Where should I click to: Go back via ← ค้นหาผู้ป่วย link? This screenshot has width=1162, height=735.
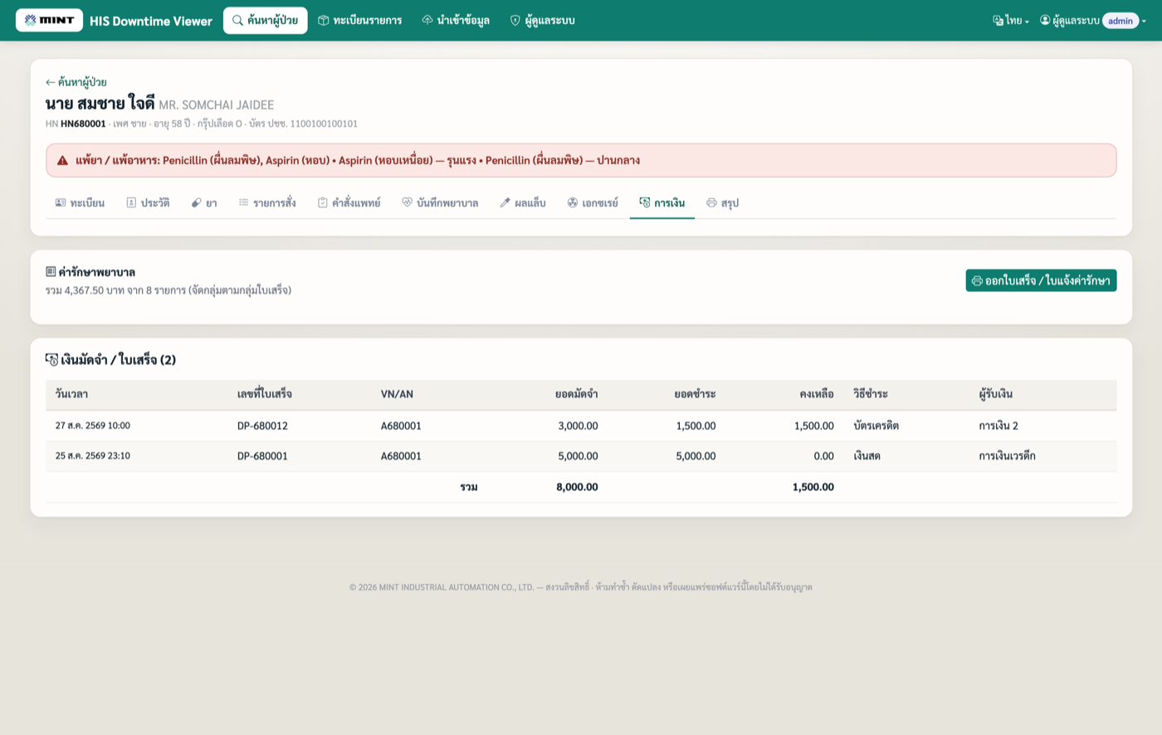tap(76, 82)
